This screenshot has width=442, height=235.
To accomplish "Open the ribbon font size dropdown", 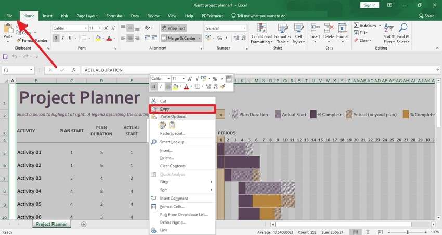I will [x=100, y=28].
